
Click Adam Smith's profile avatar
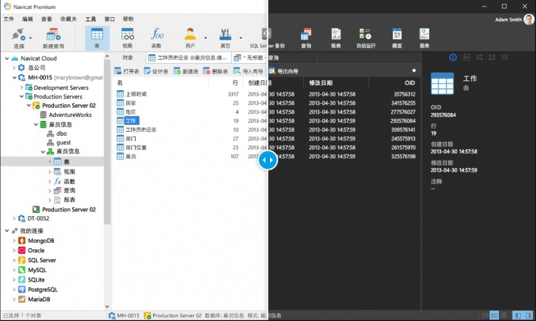click(x=529, y=19)
